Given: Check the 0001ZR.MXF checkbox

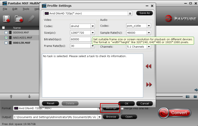Looking at the screenshot, I should click(x=6, y=43).
